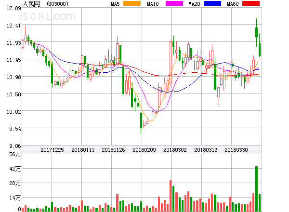Click the date label 20171225
The height and width of the screenshot is (212, 289).
pos(52,150)
